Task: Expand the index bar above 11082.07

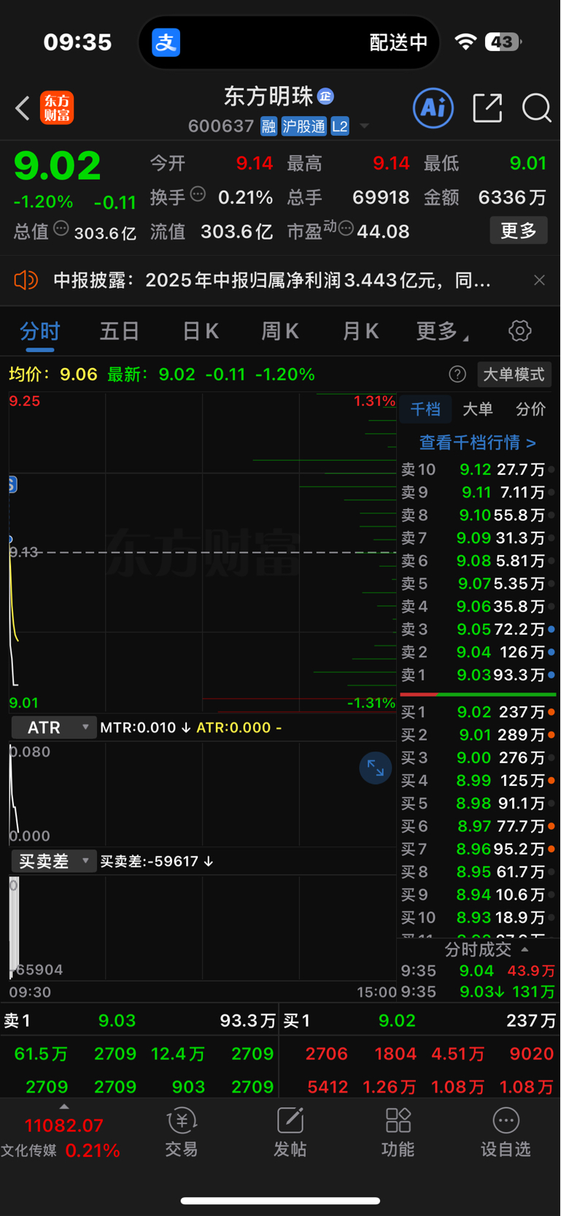Action: click(x=64, y=1107)
